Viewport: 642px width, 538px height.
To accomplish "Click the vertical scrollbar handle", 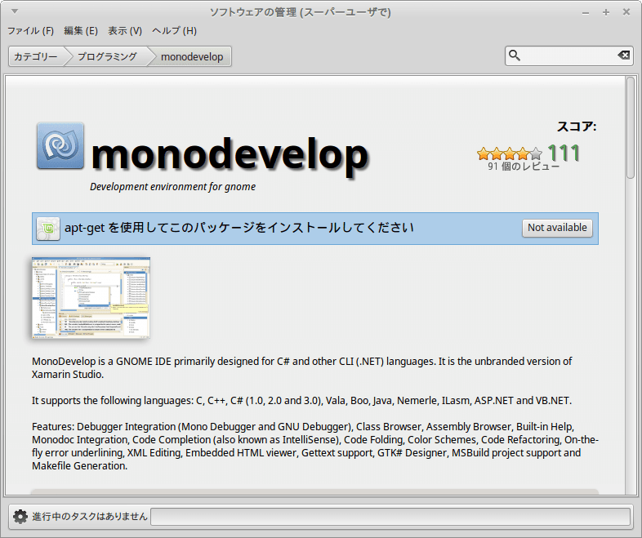I will (630, 127).
